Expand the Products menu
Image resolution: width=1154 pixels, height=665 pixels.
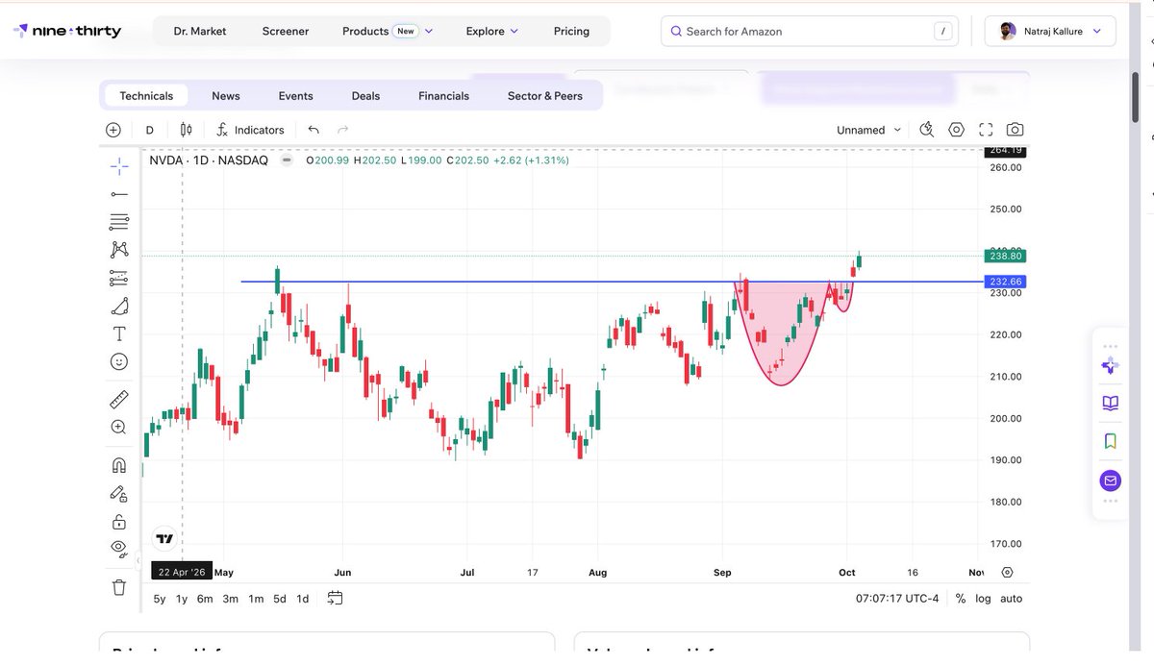pyautogui.click(x=388, y=31)
